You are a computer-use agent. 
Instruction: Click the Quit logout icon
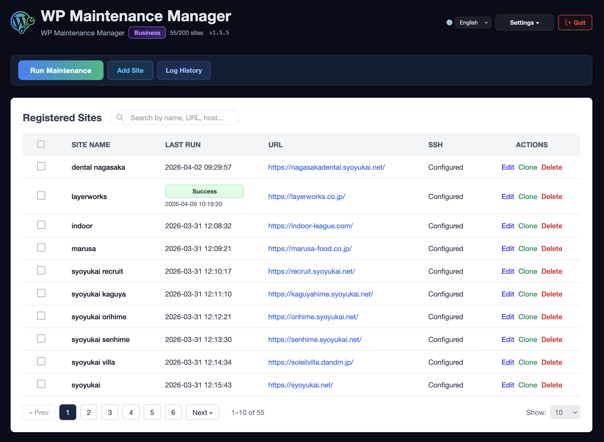pos(568,22)
